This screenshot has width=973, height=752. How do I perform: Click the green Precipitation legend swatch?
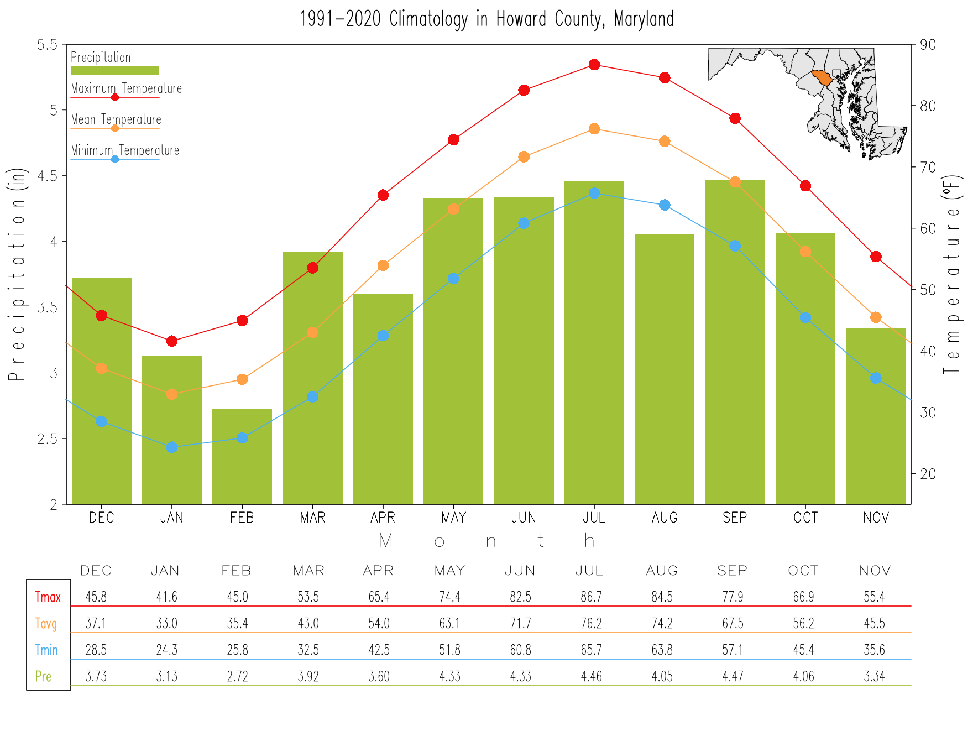pos(115,71)
